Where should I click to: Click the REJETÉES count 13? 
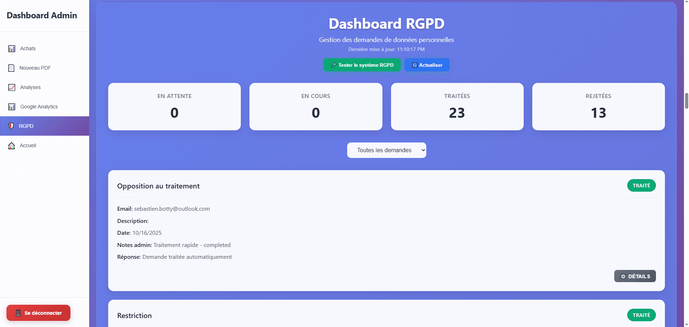pyautogui.click(x=598, y=113)
